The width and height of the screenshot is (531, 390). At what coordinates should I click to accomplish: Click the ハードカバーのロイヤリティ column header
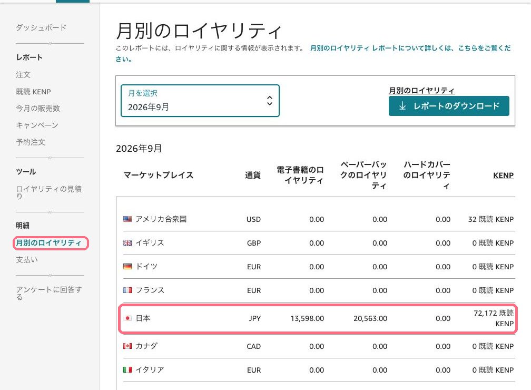tap(427, 175)
